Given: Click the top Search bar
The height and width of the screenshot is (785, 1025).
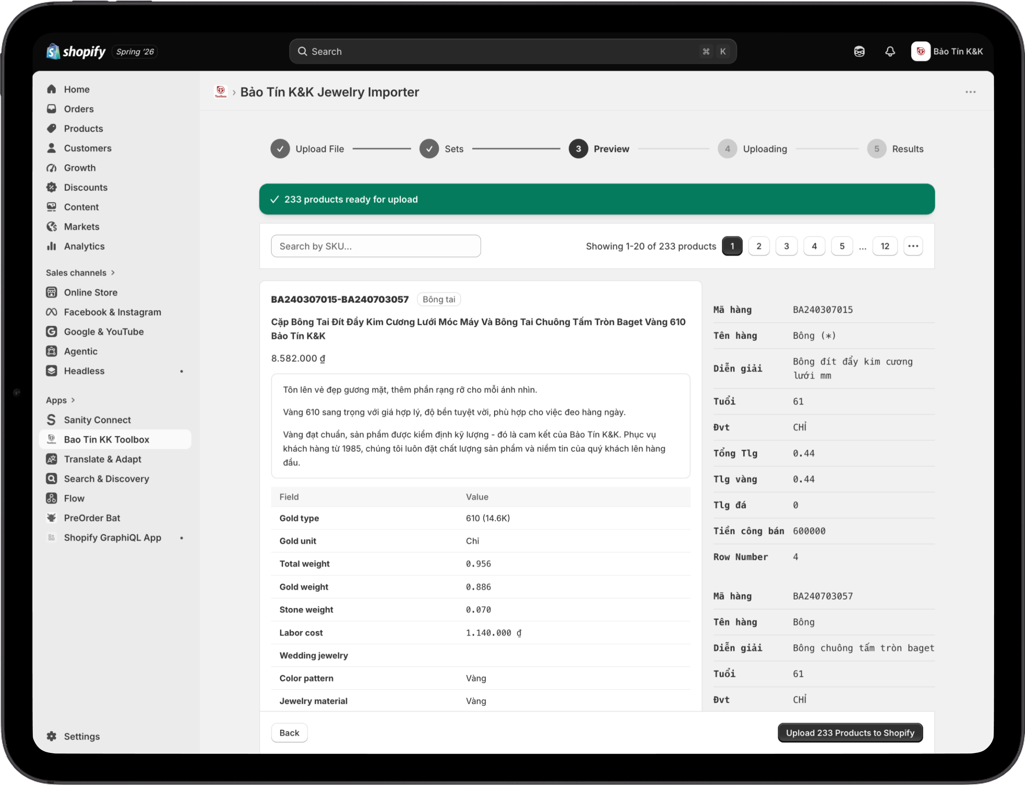Looking at the screenshot, I should (x=513, y=51).
